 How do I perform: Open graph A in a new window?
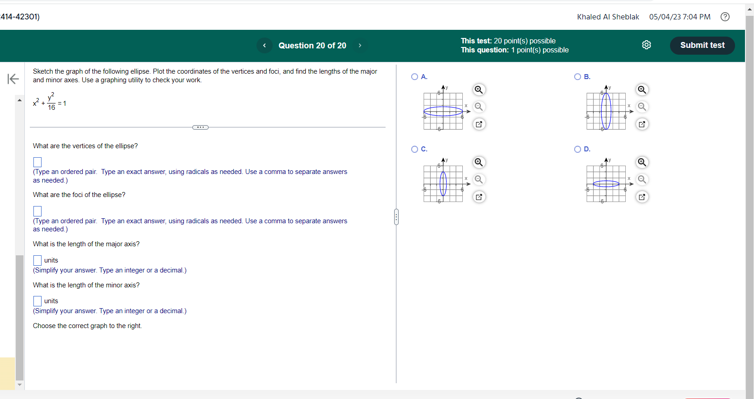479,124
